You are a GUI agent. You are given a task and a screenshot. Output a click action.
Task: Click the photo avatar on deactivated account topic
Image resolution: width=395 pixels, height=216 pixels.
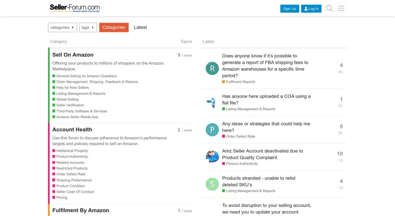212,157
